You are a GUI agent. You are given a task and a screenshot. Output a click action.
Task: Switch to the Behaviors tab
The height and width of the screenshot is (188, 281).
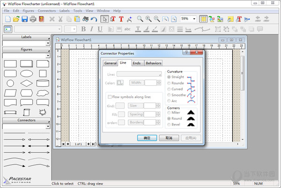pyautogui.click(x=154, y=63)
